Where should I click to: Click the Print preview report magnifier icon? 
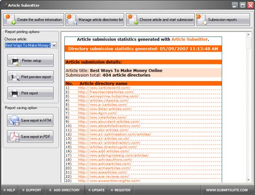point(15,77)
